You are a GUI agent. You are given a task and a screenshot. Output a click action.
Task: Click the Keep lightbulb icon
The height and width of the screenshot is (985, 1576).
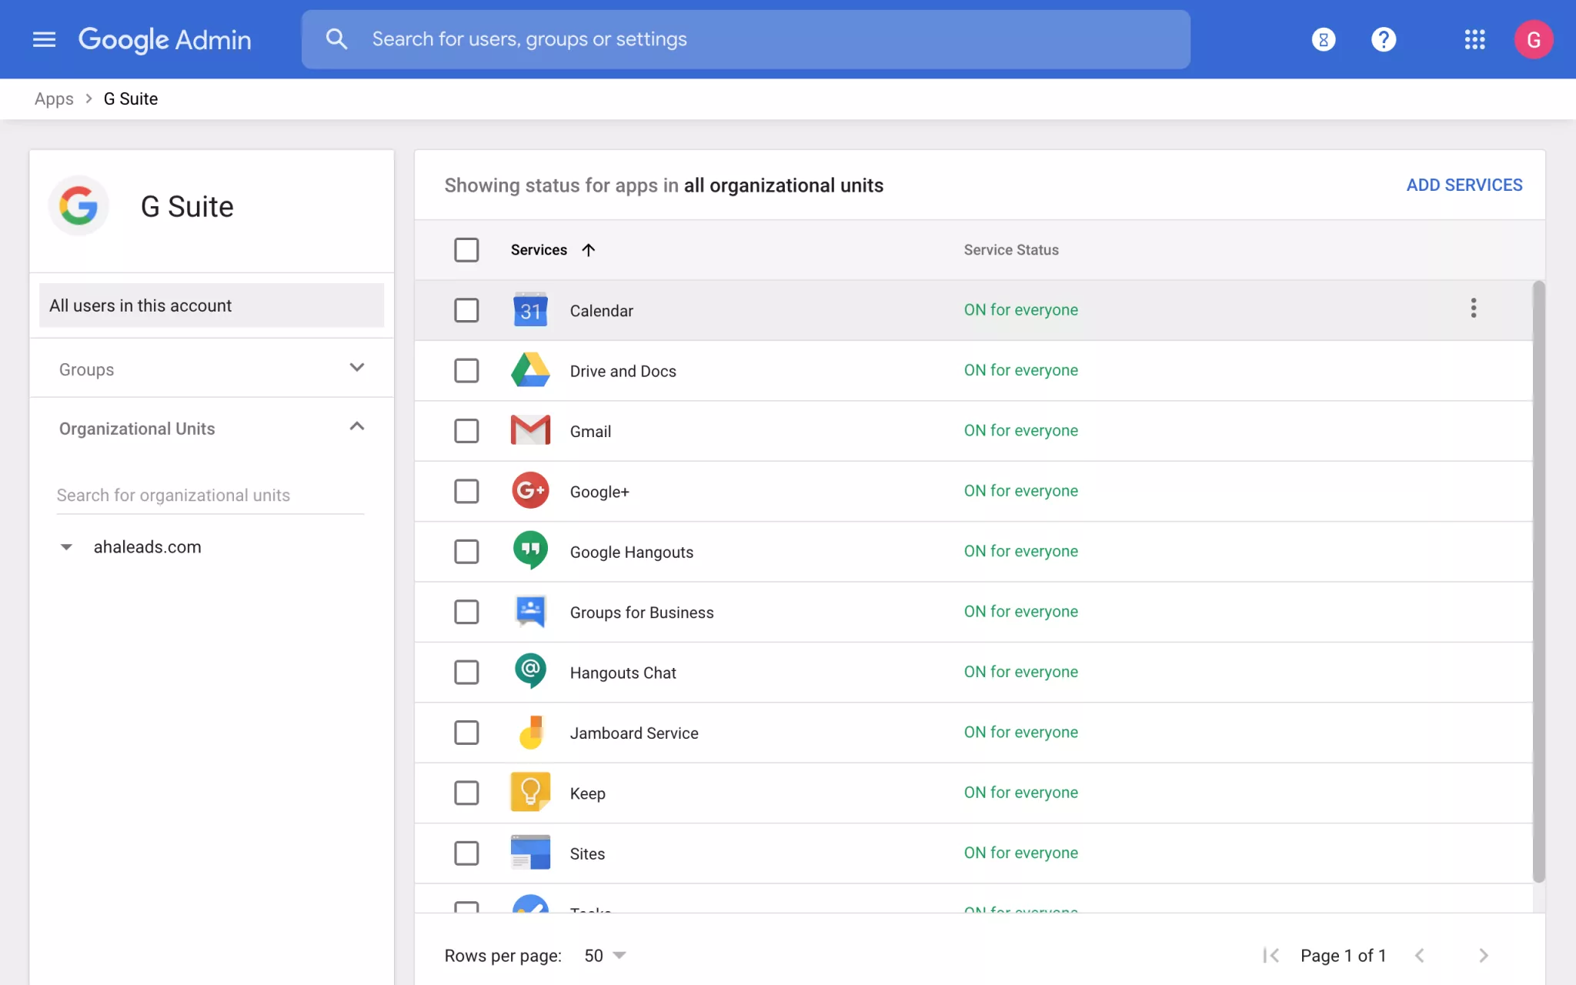pyautogui.click(x=530, y=792)
